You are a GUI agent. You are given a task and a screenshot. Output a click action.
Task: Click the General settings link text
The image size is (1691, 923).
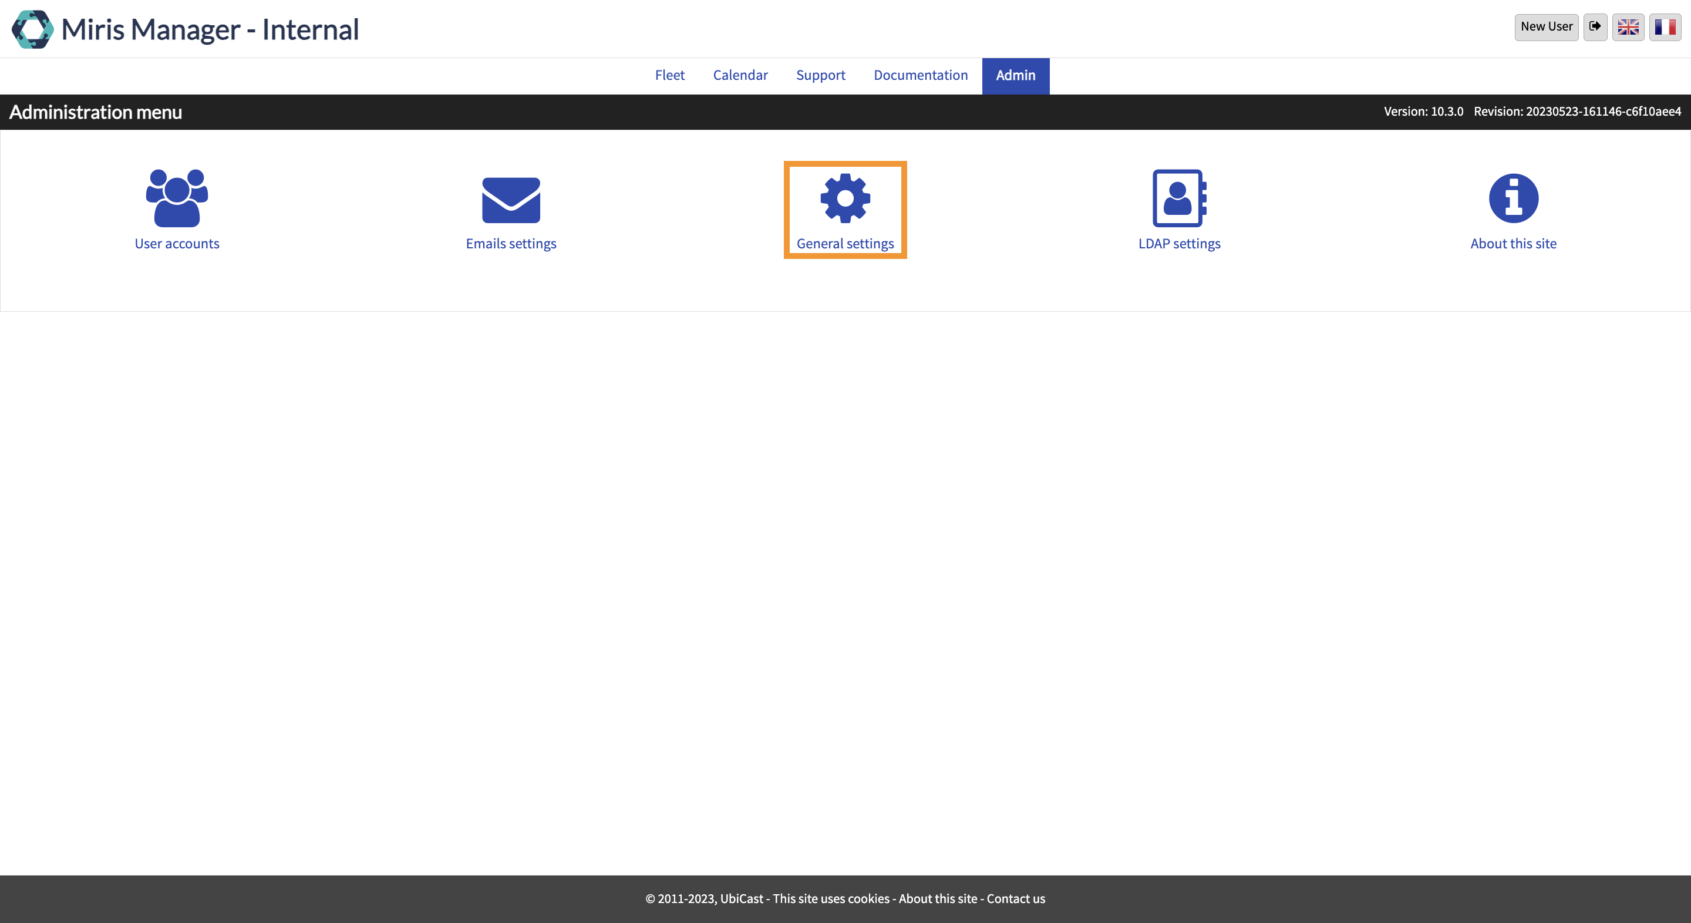(x=845, y=244)
